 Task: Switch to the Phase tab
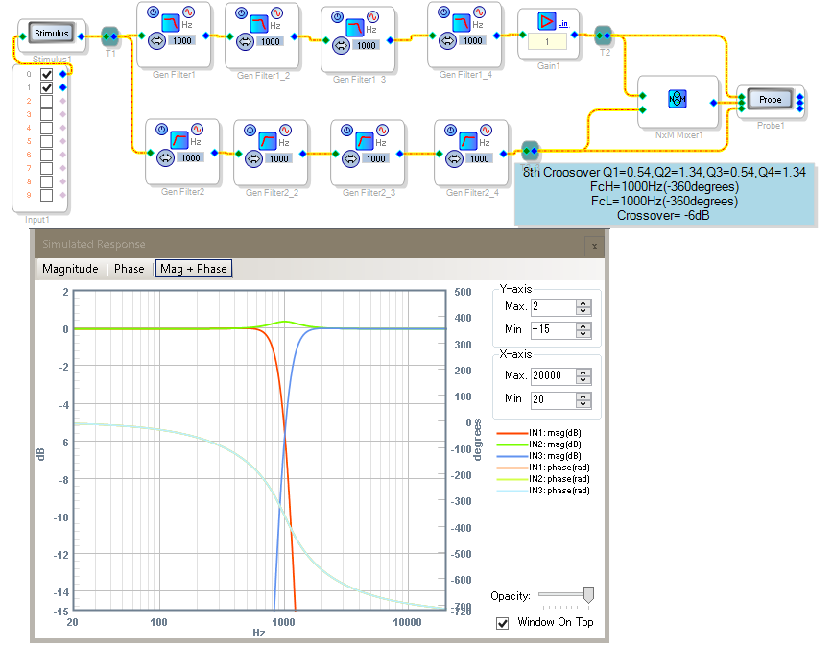pos(129,269)
